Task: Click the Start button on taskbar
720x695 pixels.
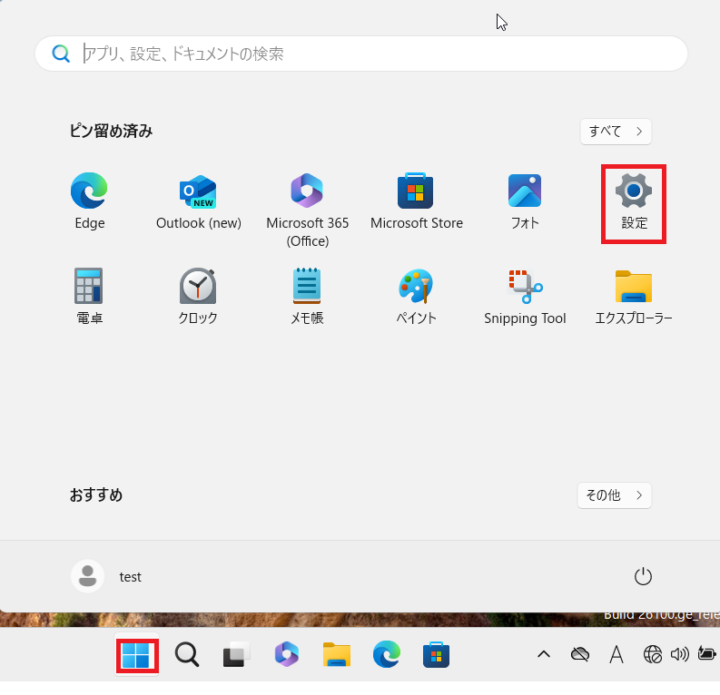Action: pyautogui.click(x=137, y=655)
